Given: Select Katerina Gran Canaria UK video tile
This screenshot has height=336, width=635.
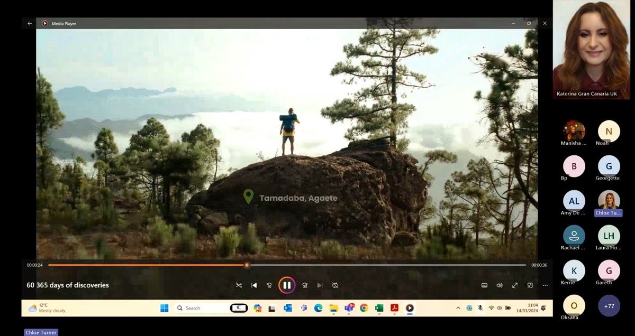Looking at the screenshot, I should click(x=592, y=50).
